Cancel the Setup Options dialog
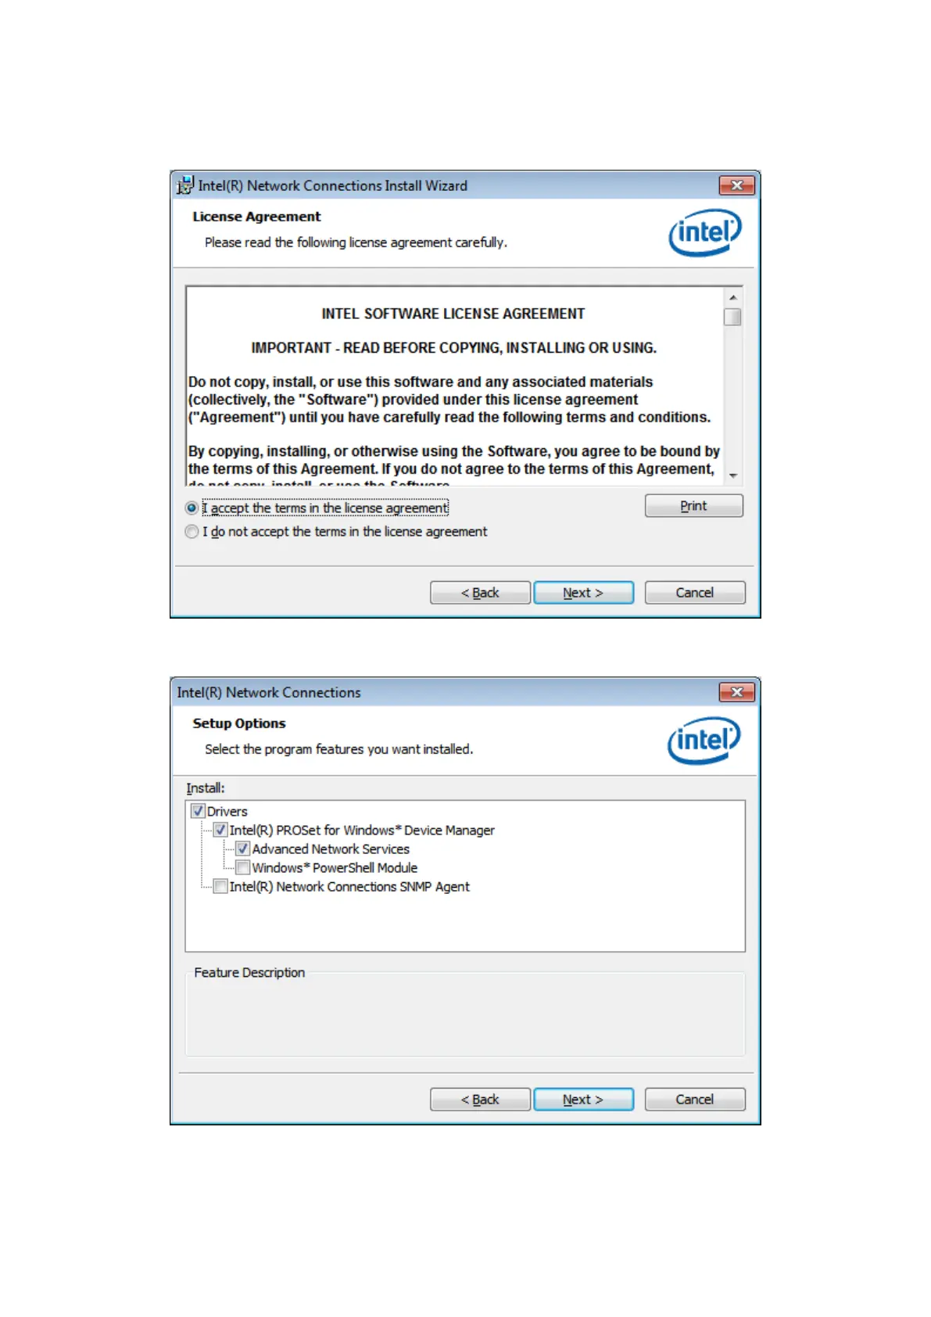This screenshot has width=931, height=1317. point(695,1100)
